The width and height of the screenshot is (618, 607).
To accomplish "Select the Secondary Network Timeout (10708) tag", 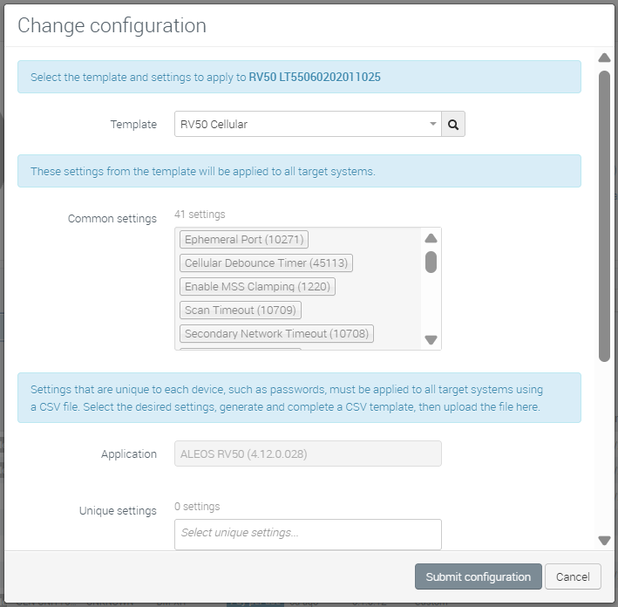I will click(276, 334).
